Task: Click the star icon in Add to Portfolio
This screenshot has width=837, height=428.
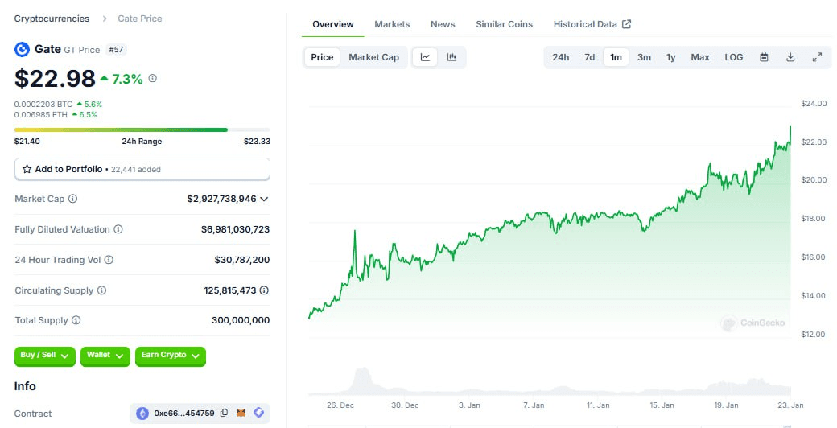Action: point(27,169)
